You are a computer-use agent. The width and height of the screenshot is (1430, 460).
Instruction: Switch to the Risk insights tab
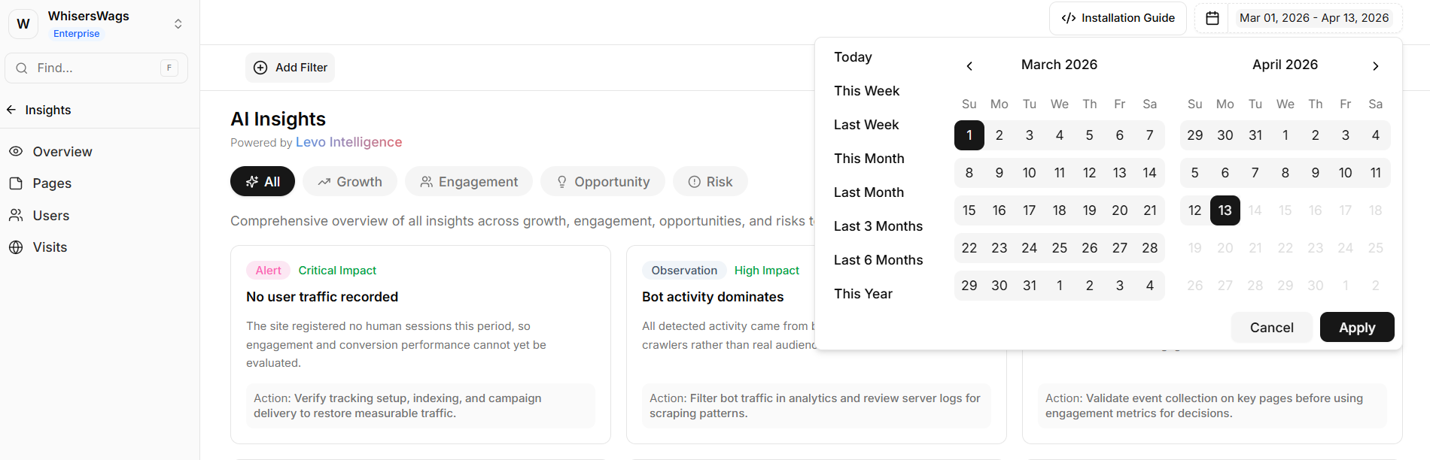(710, 182)
